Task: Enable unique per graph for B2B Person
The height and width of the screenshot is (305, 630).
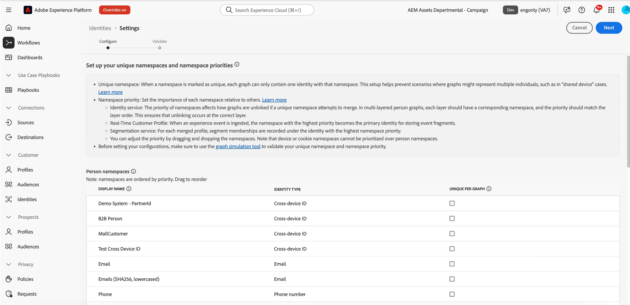Action: point(452,219)
